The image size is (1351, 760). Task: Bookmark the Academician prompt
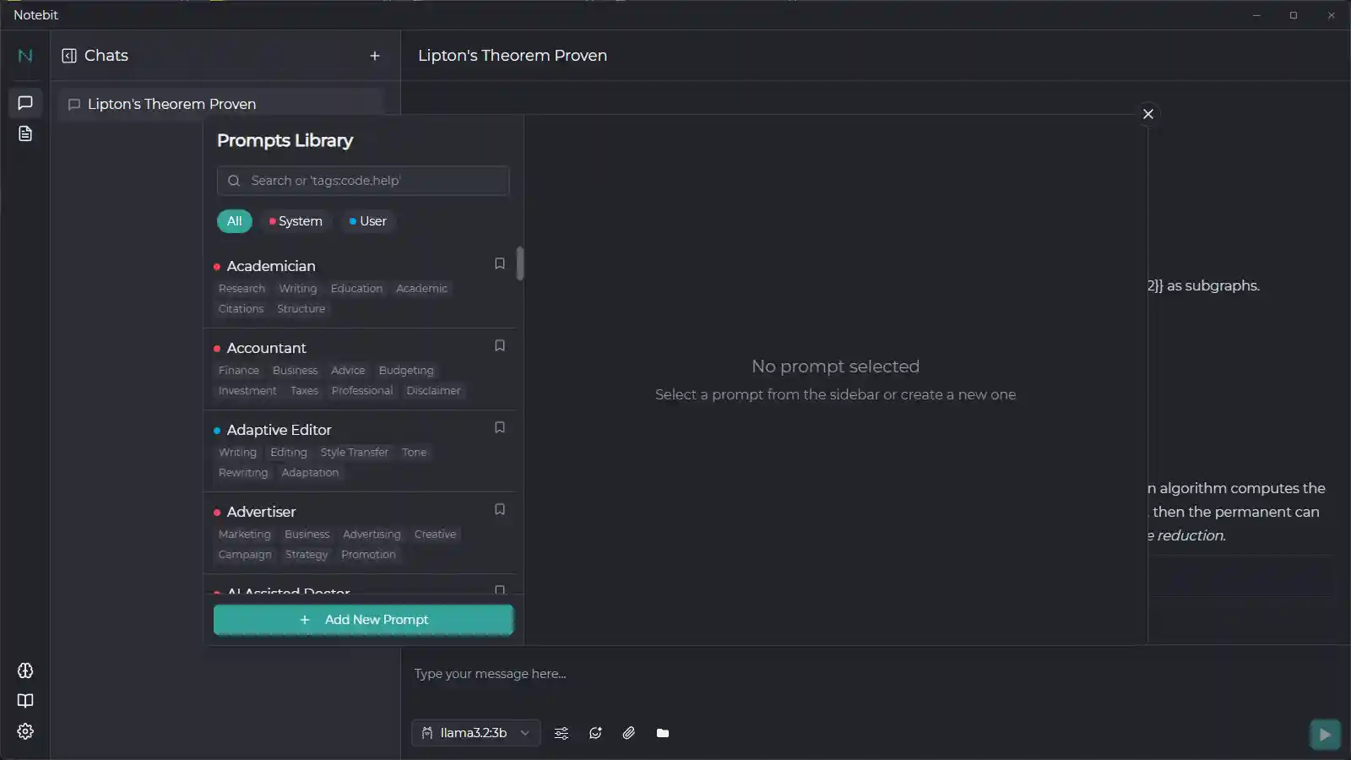500,263
